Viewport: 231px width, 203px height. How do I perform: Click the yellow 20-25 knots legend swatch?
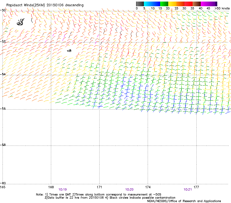click(x=172, y=4)
